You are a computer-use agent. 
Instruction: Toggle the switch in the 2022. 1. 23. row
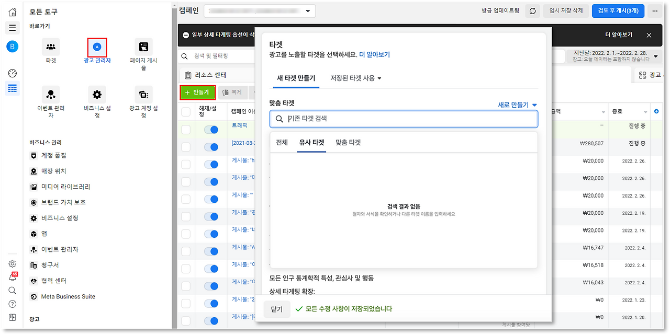pyautogui.click(x=211, y=304)
